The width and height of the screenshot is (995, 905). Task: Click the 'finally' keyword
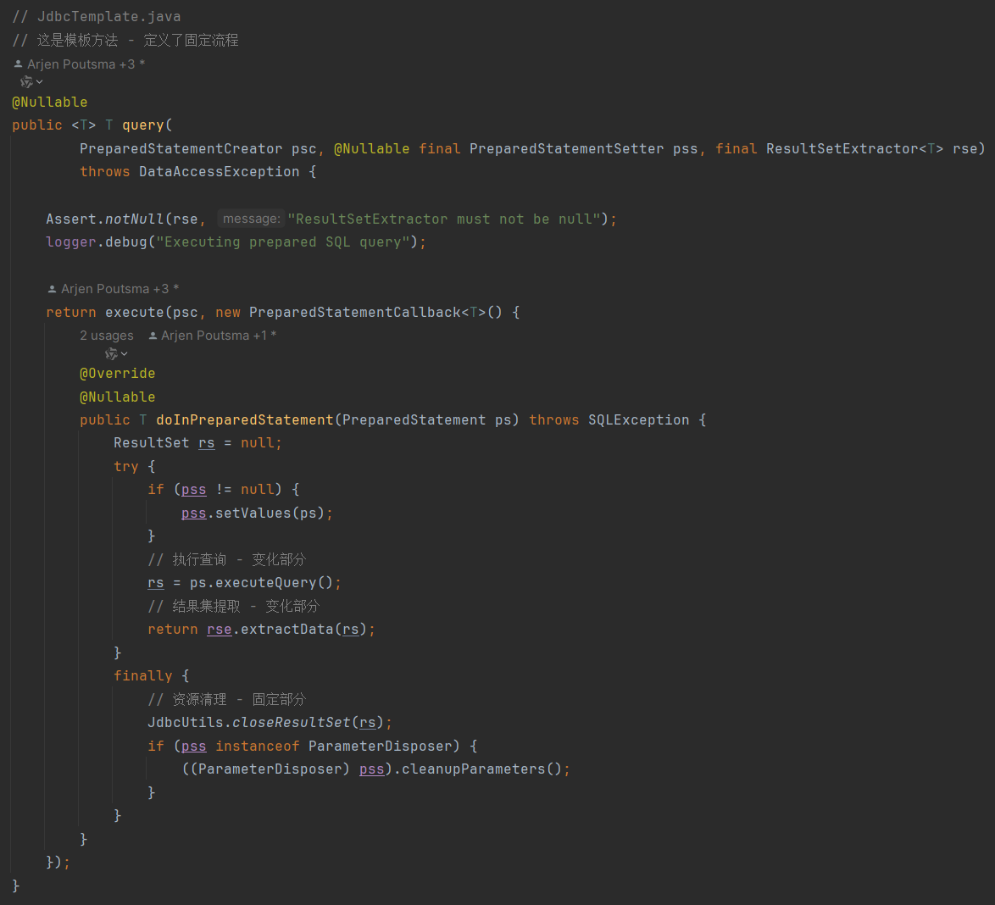point(142,676)
